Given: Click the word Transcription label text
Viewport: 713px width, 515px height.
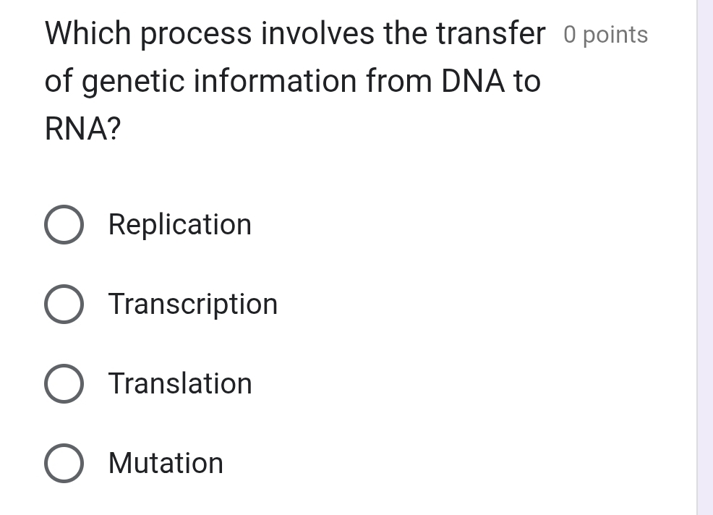Looking at the screenshot, I should (x=192, y=304).
